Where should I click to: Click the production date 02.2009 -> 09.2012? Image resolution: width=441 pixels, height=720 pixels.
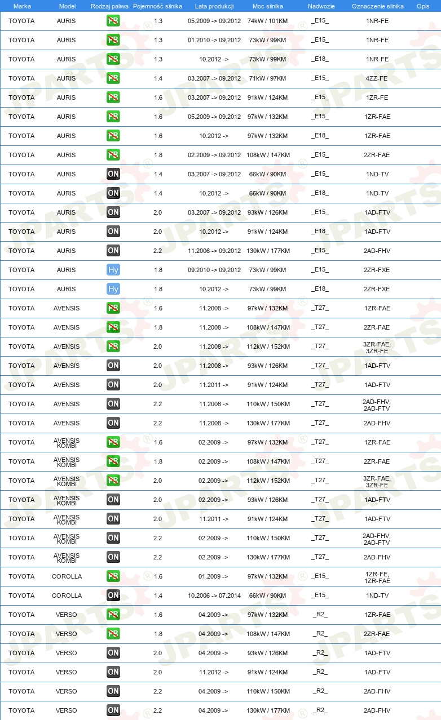tap(214, 155)
